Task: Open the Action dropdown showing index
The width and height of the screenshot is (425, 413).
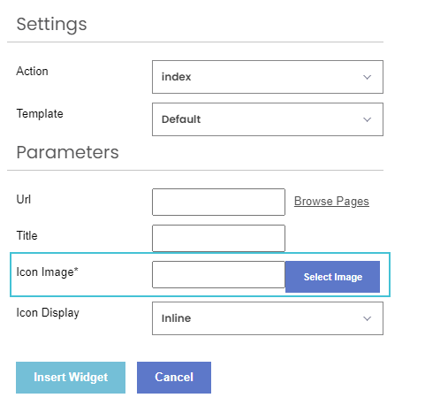Action: pyautogui.click(x=268, y=77)
